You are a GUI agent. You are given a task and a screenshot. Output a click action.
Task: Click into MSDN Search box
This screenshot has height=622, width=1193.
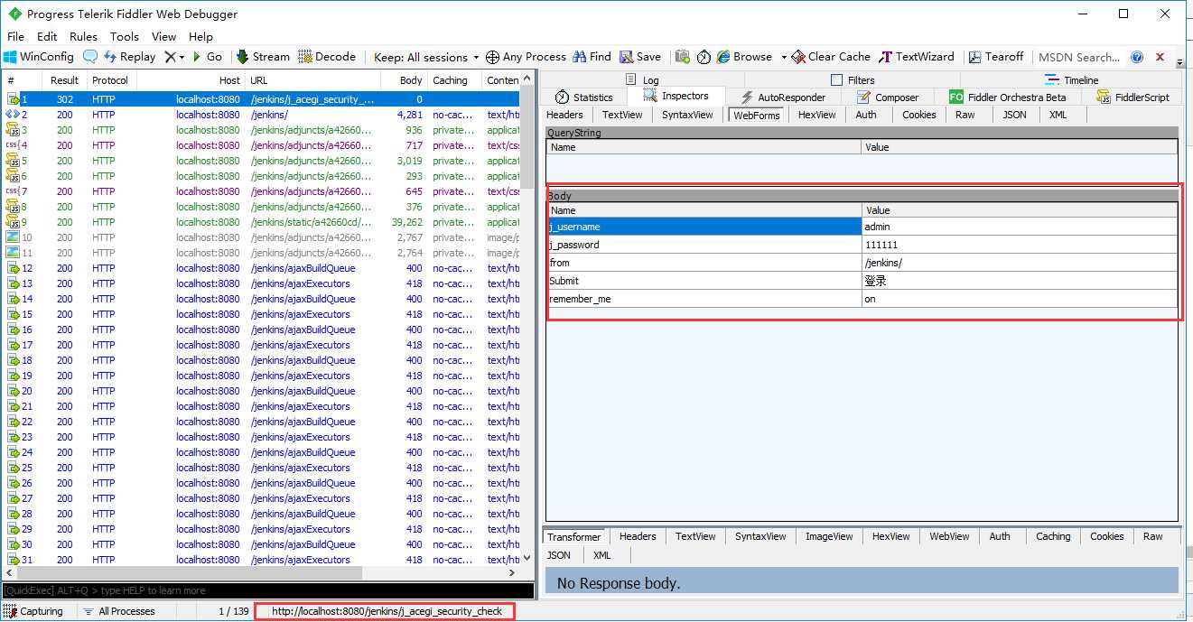[1081, 57]
